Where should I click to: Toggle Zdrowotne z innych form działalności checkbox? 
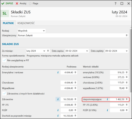point(4,93)
